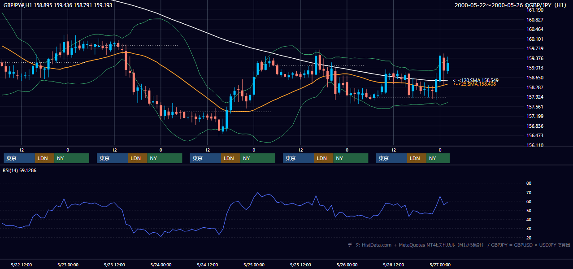Click the 159.739 price level label

pos(535,48)
